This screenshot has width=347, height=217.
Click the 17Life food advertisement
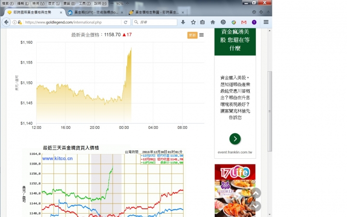[x=235, y=190]
